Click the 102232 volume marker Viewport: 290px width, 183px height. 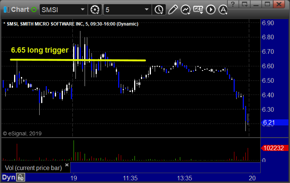[275, 148]
